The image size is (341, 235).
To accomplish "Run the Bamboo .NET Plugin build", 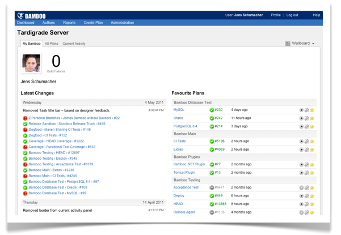I will click(301, 164).
